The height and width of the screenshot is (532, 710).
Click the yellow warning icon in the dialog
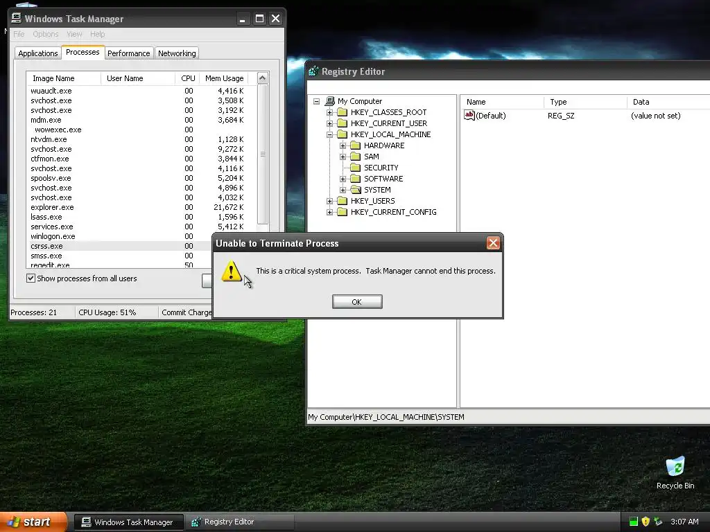(x=232, y=271)
